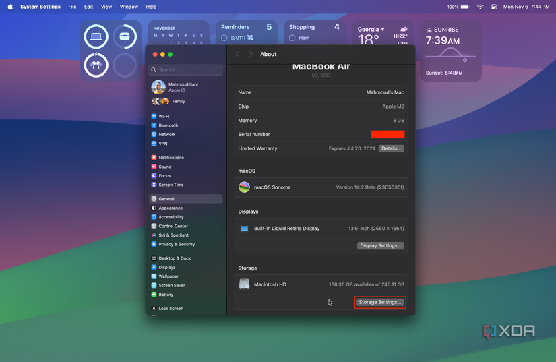Select Desktop & Dock in sidebar
The image size is (556, 362).
tap(186, 258)
